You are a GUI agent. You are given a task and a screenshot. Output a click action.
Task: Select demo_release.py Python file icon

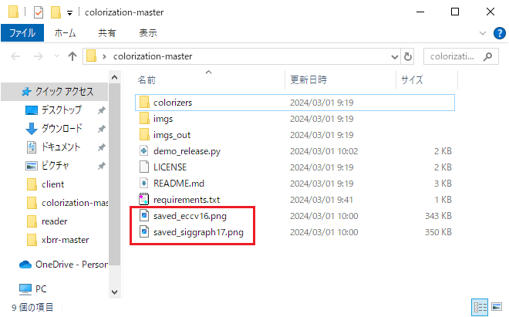[144, 151]
